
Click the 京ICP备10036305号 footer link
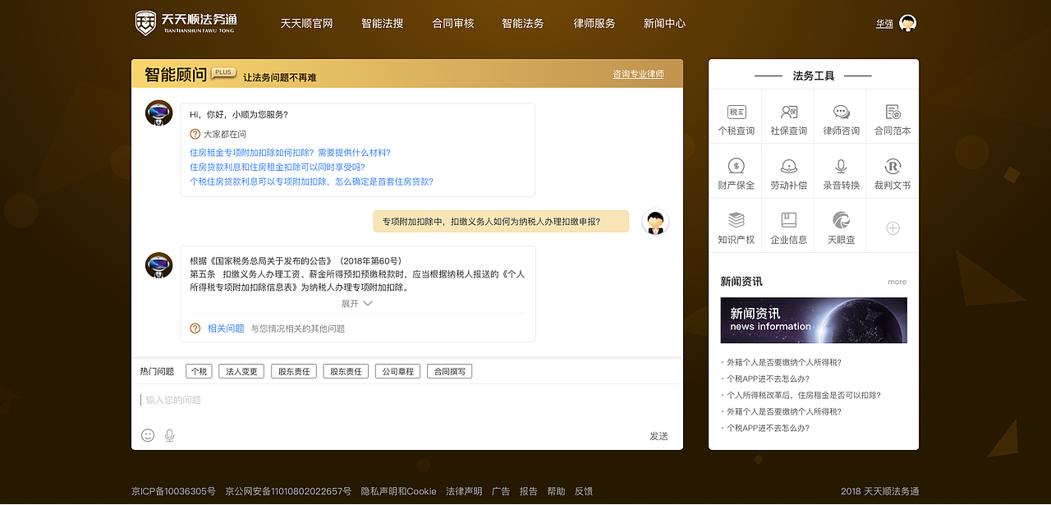tap(173, 491)
